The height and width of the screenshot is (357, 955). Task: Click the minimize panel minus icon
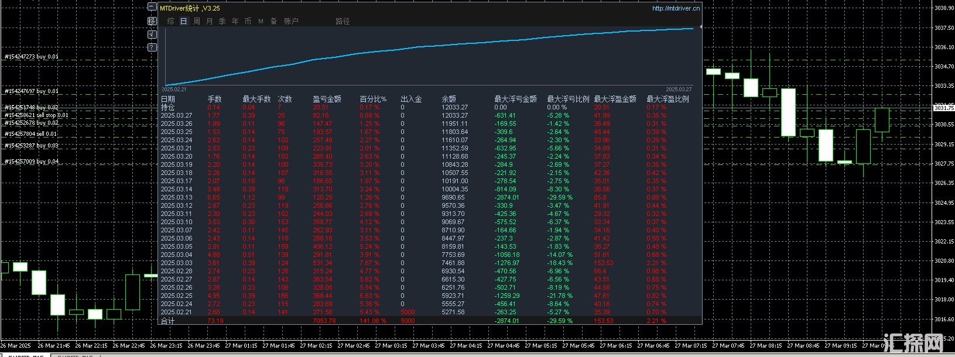click(x=152, y=8)
